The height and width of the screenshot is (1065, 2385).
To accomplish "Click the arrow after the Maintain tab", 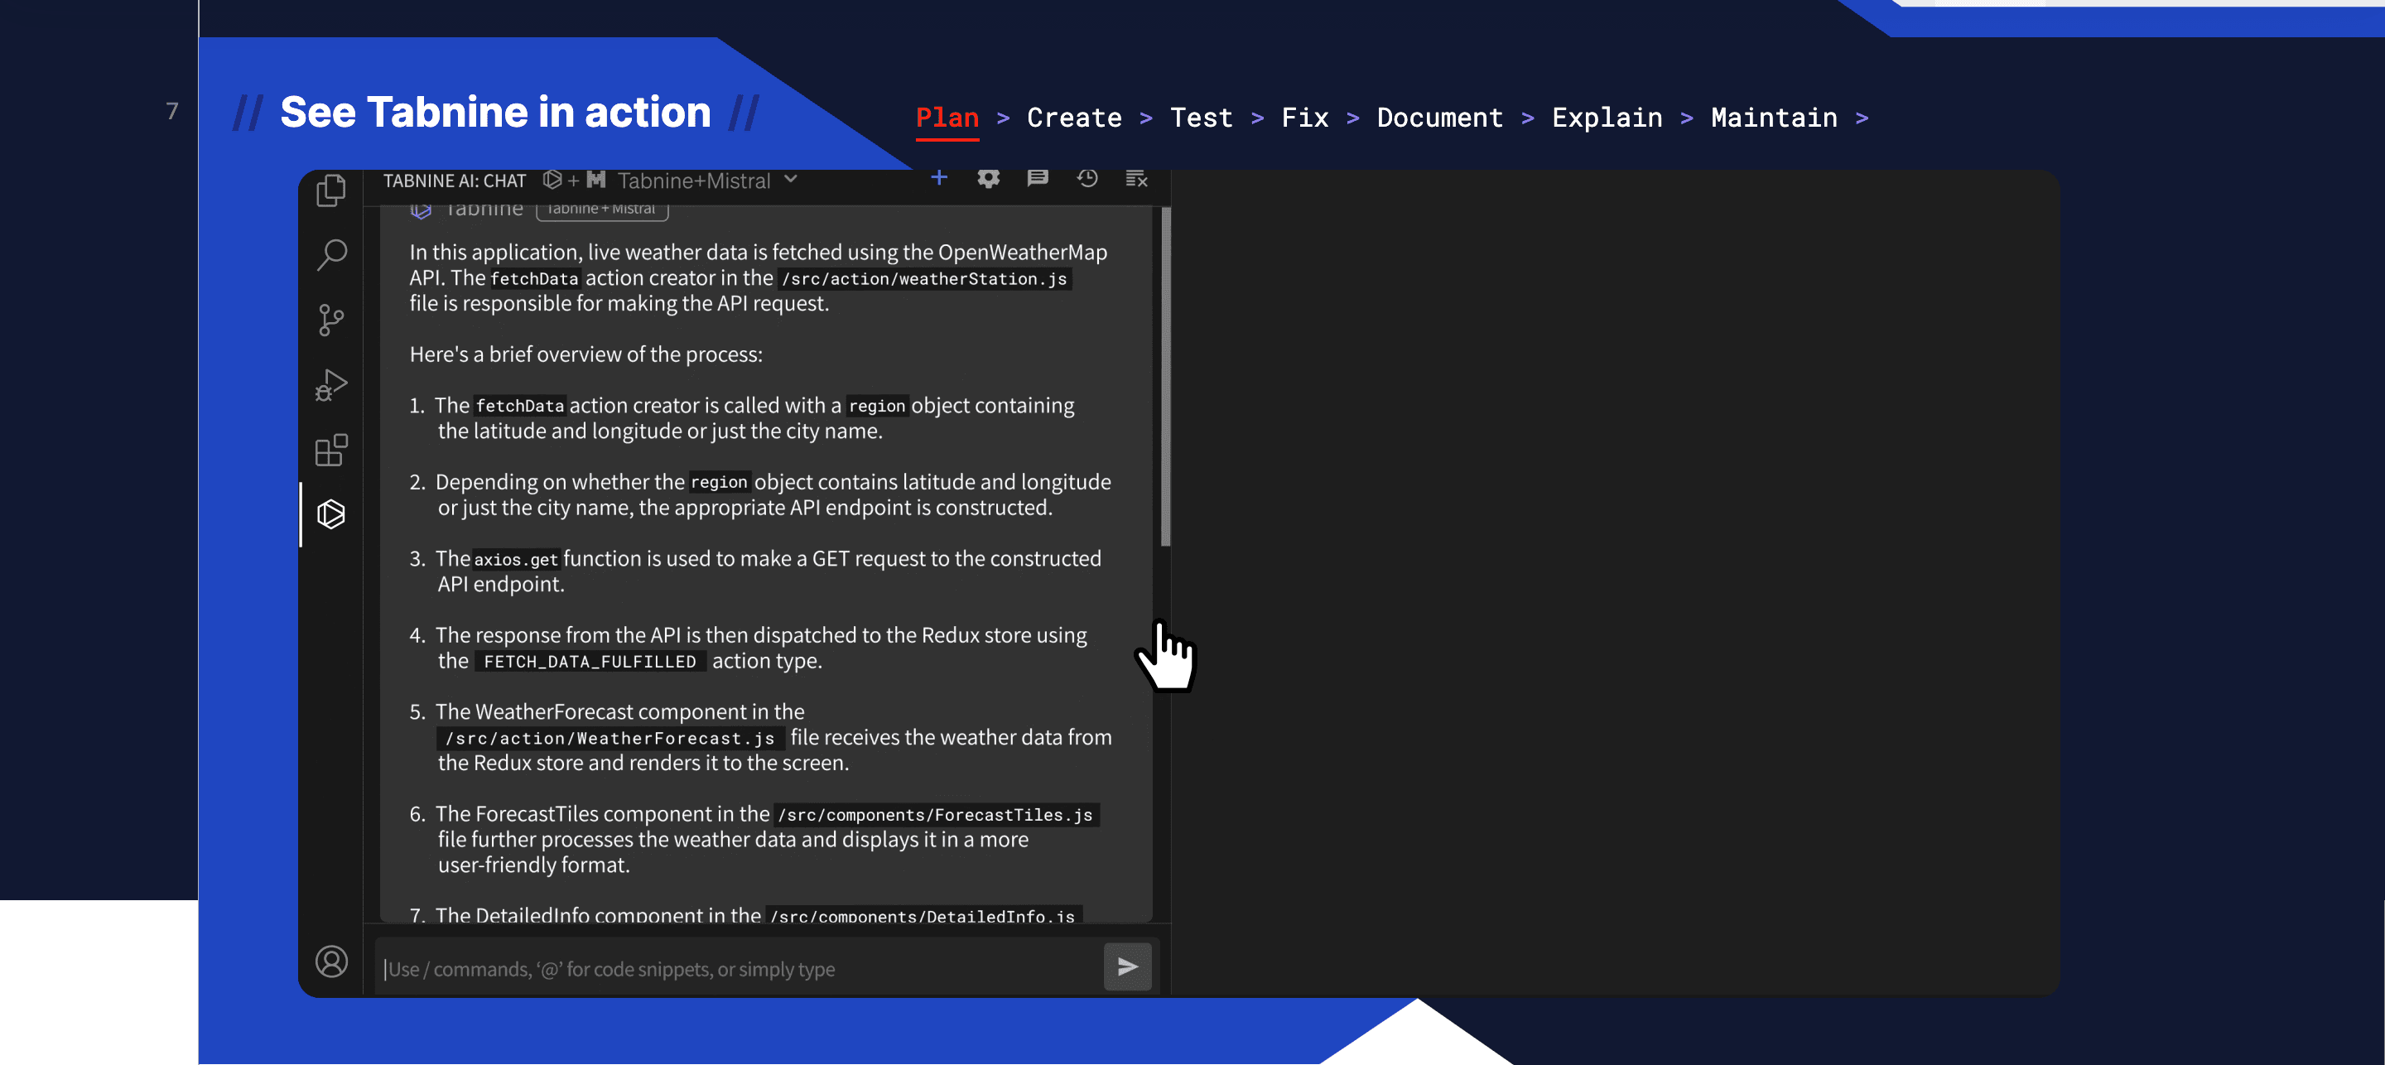I will (1862, 118).
